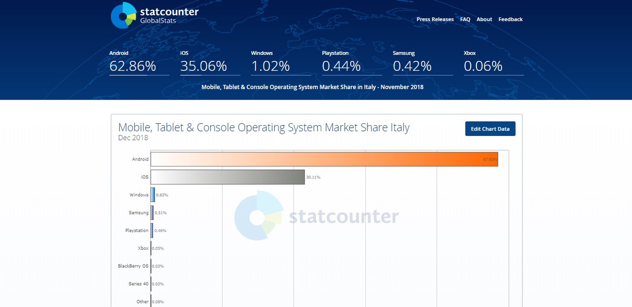Select the Xbox 0.06% stat
Screen dimensions: 632x307
[x=494, y=62]
